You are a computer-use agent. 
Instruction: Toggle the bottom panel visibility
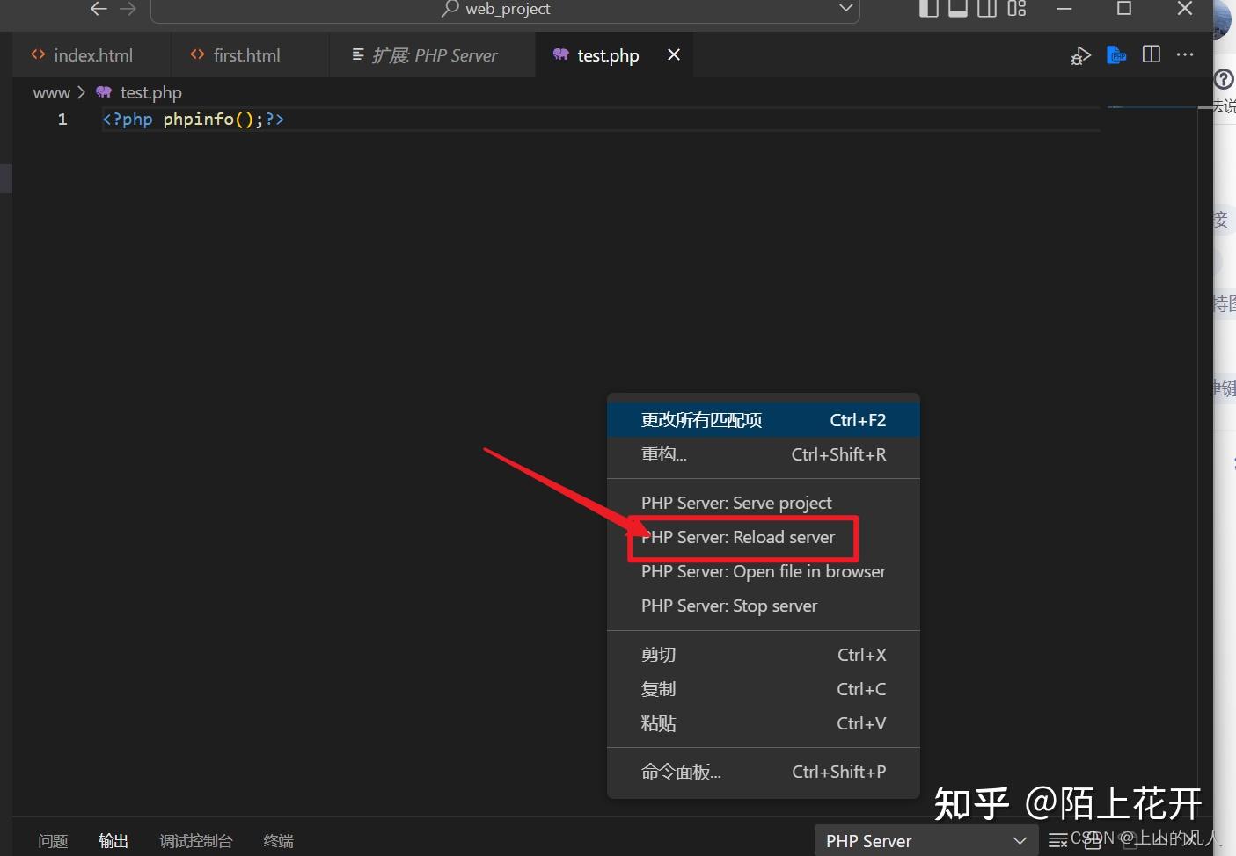[x=958, y=10]
